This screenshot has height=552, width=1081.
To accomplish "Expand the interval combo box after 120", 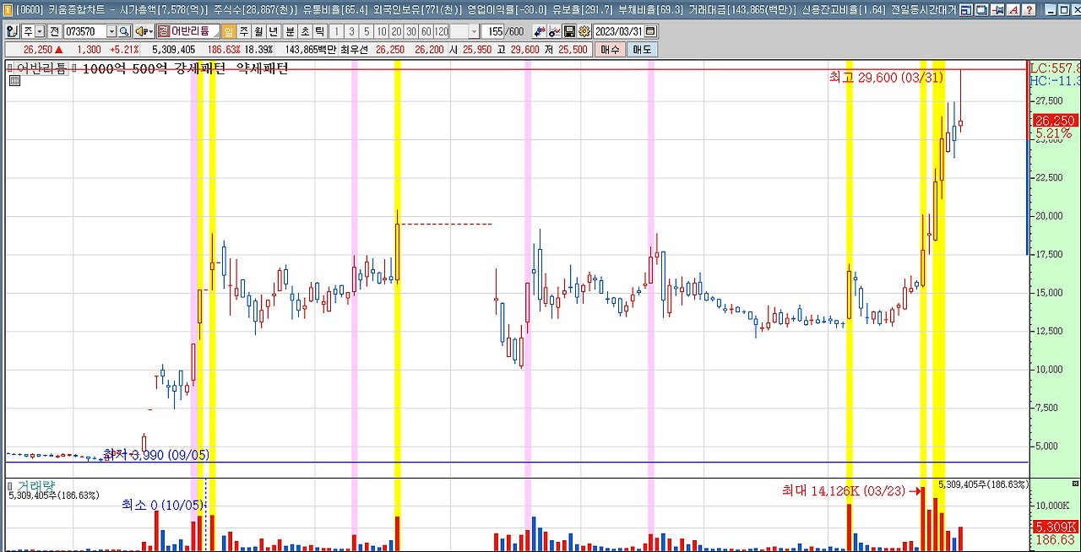I will coord(473,31).
